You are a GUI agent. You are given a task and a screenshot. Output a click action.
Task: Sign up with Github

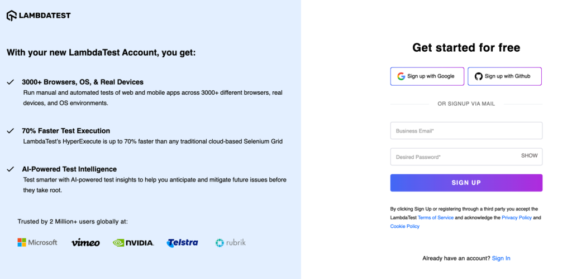505,76
